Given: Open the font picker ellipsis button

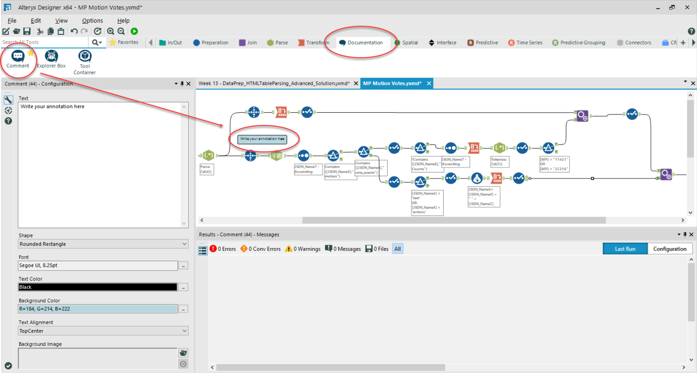Looking at the screenshot, I should tap(183, 266).
